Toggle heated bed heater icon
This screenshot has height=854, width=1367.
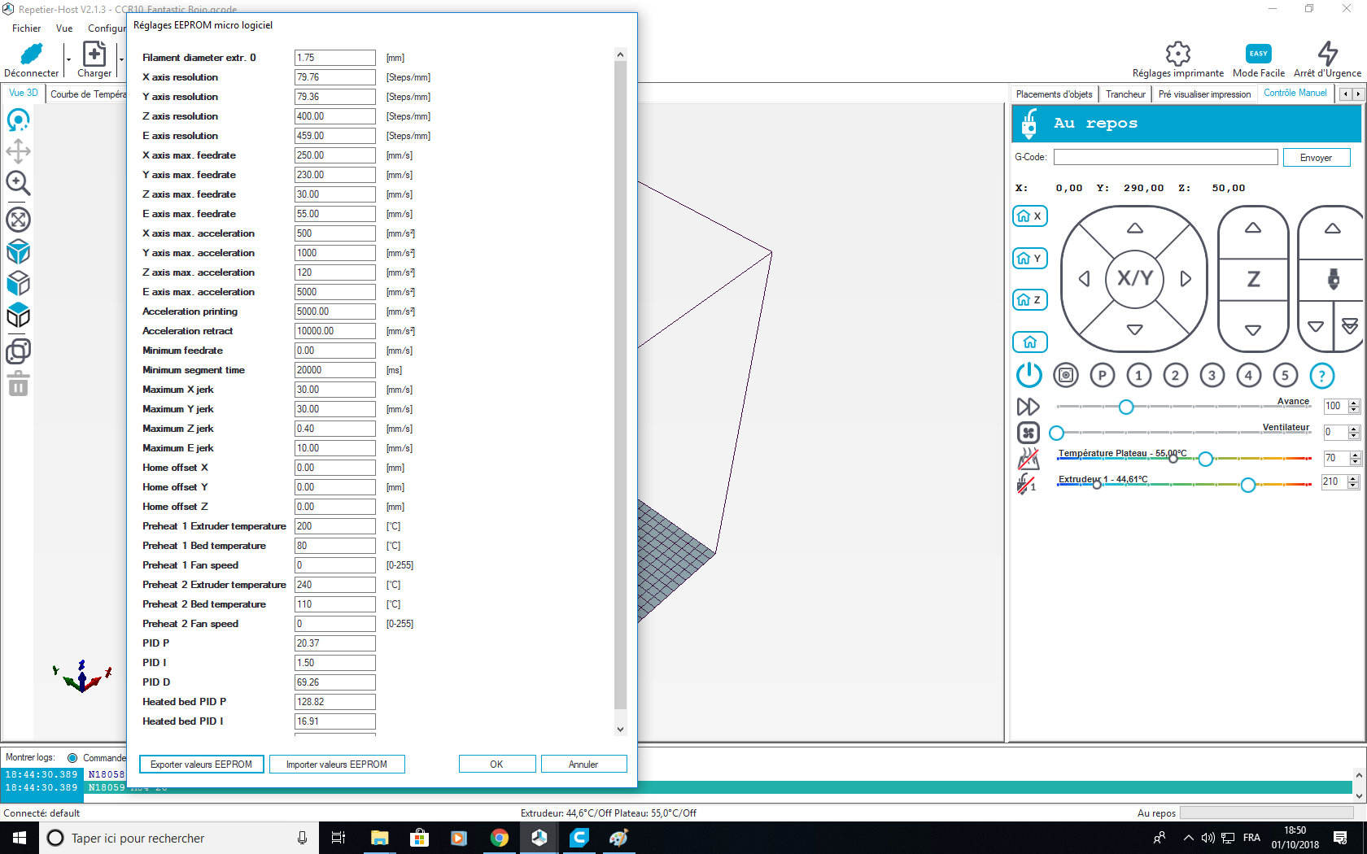click(1029, 459)
